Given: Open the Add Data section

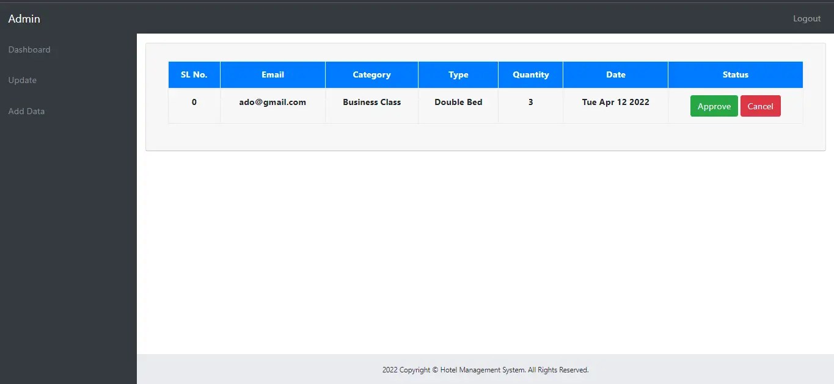Looking at the screenshot, I should [x=26, y=111].
